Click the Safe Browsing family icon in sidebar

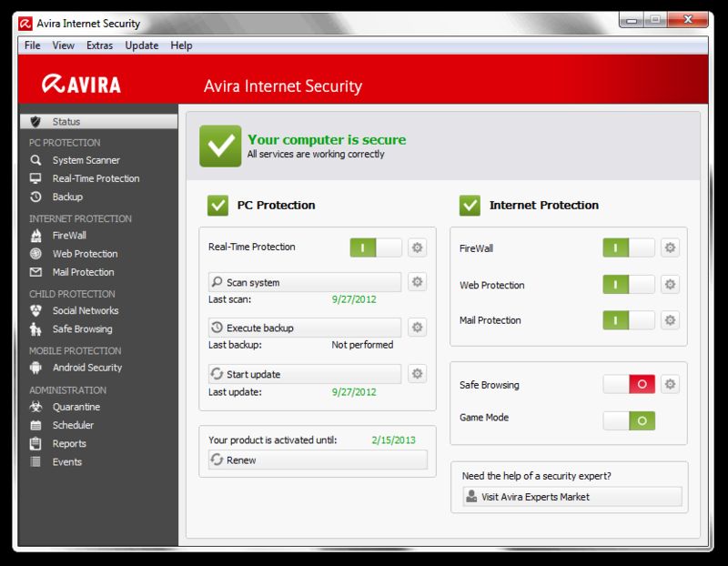35,329
